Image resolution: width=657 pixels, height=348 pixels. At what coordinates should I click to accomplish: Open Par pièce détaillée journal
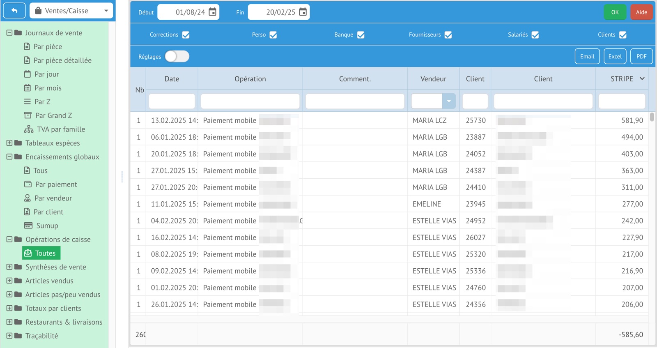pyautogui.click(x=62, y=60)
